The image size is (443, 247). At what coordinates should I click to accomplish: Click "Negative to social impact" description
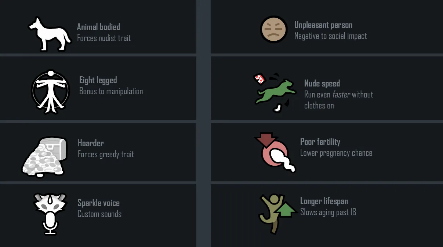330,36
